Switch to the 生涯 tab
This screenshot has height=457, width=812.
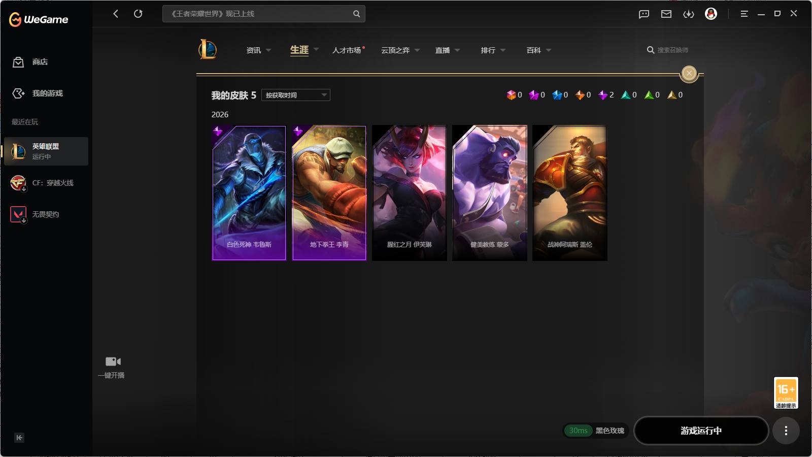299,50
